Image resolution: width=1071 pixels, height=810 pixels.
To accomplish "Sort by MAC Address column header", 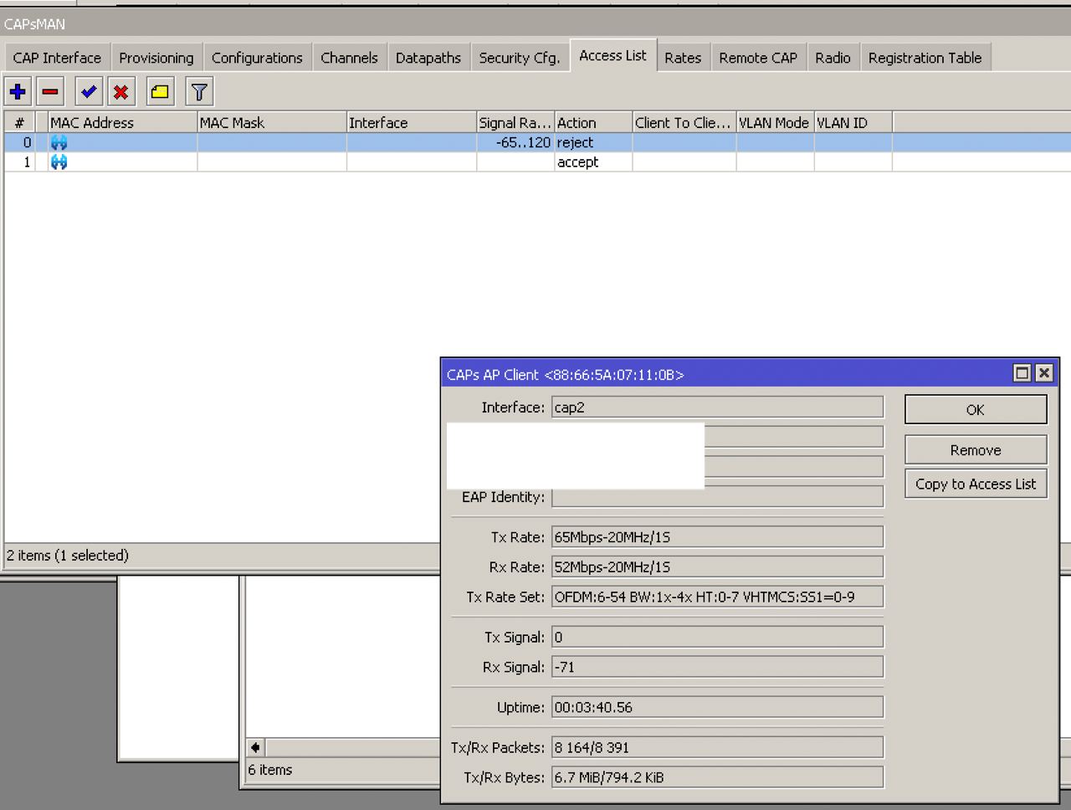I will 122,122.
